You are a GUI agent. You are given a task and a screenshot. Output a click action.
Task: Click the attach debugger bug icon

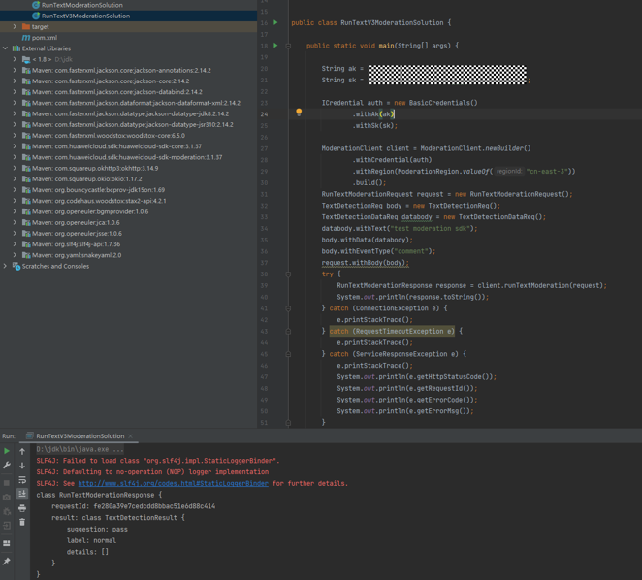[x=7, y=511]
